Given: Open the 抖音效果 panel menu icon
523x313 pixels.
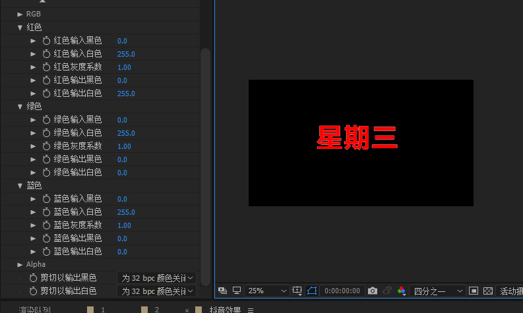Looking at the screenshot, I should (251, 309).
